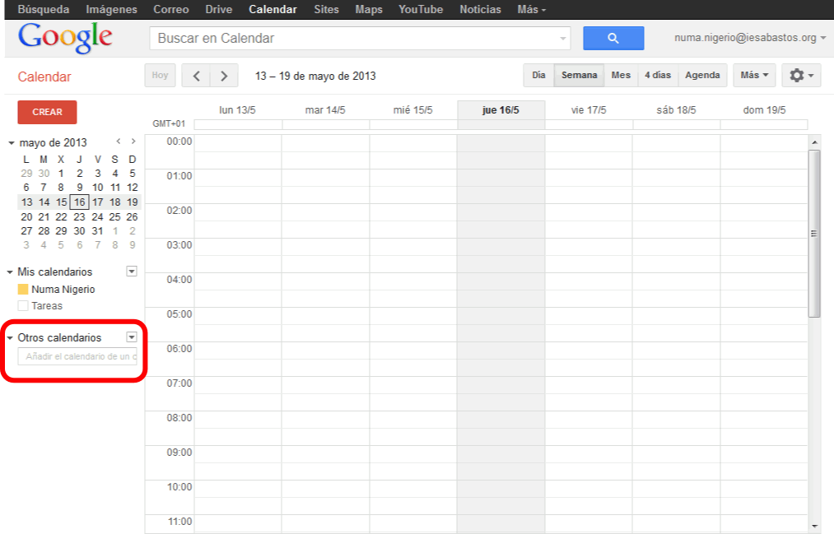The width and height of the screenshot is (834, 534).
Task: Click the Calendar title link
Action: coord(44,77)
